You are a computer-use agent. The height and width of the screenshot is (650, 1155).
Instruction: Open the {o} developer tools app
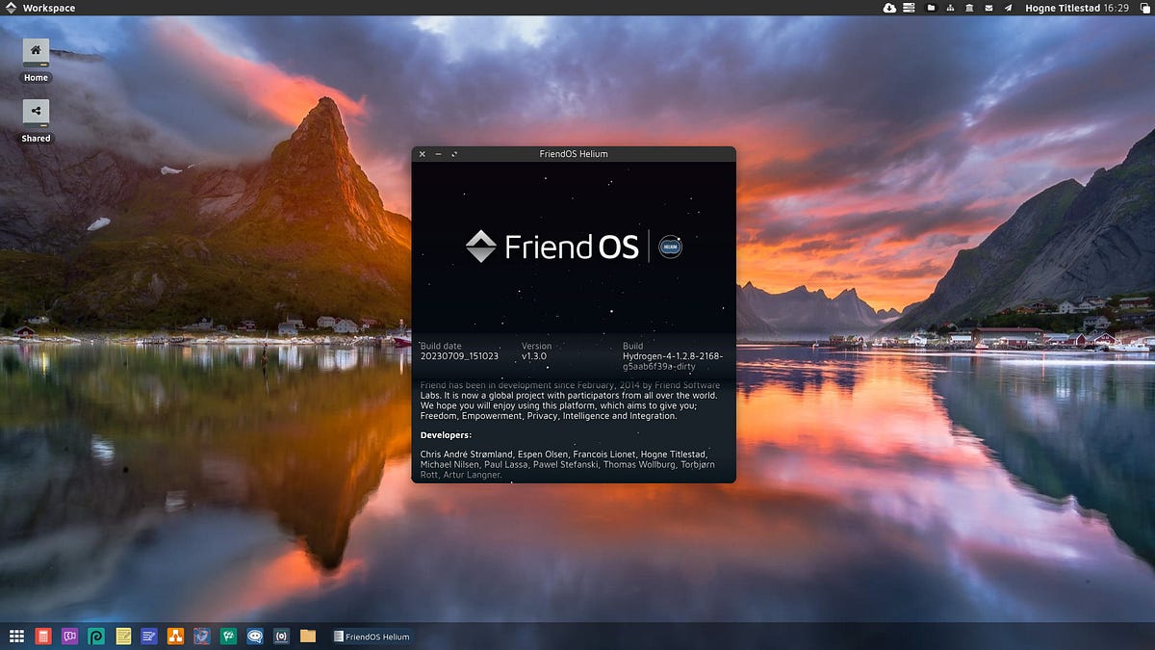(x=281, y=637)
